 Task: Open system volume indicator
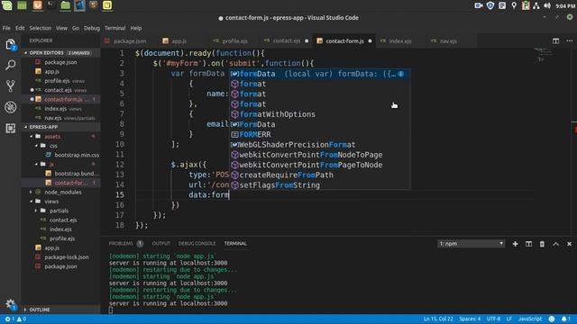point(547,5)
